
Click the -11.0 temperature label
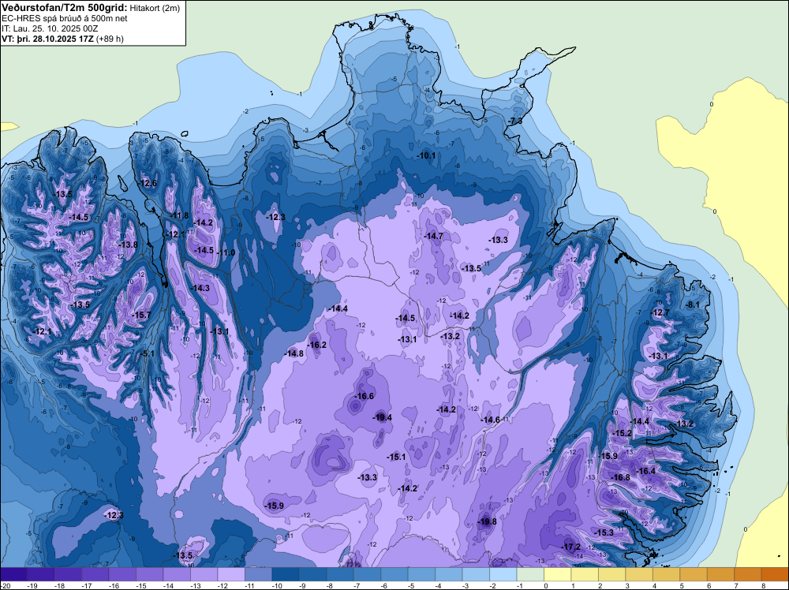226,253
